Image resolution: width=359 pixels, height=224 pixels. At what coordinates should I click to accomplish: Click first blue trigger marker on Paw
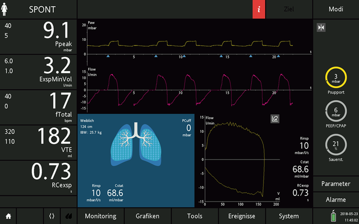tap(108, 56)
